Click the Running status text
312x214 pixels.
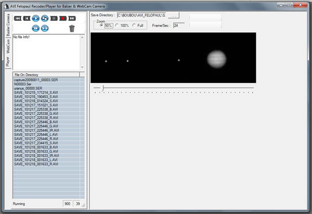coord(19,204)
